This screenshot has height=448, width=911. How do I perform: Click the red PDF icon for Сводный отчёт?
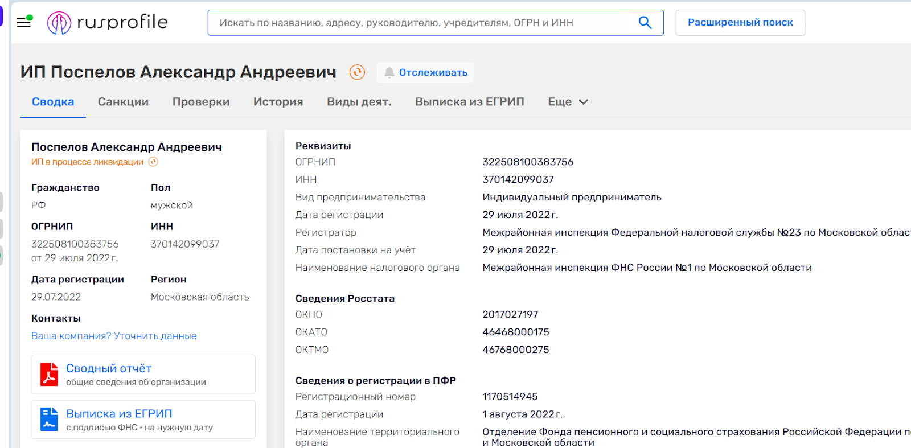pyautogui.click(x=49, y=375)
